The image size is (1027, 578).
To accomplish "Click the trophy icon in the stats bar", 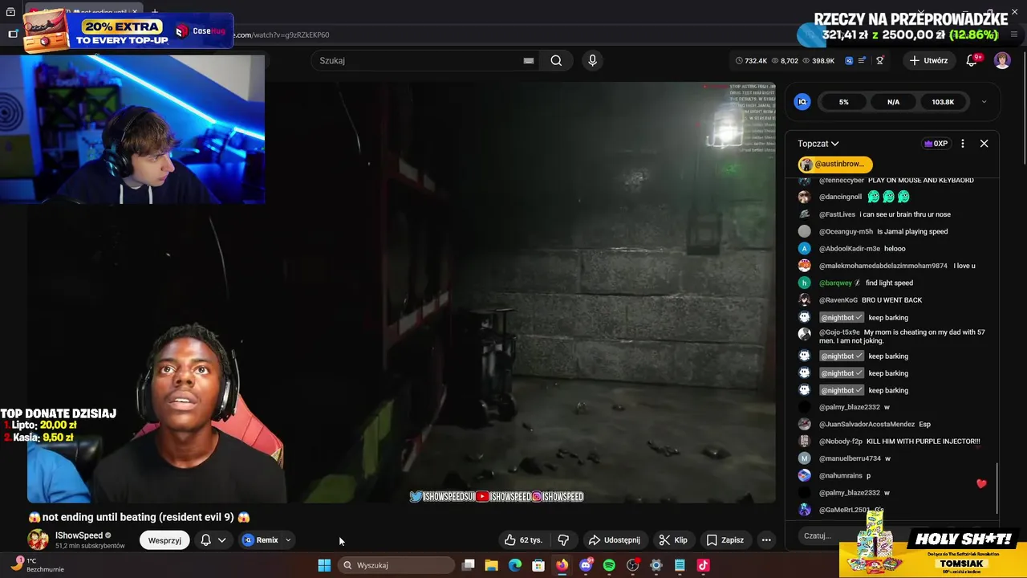I will click(880, 60).
